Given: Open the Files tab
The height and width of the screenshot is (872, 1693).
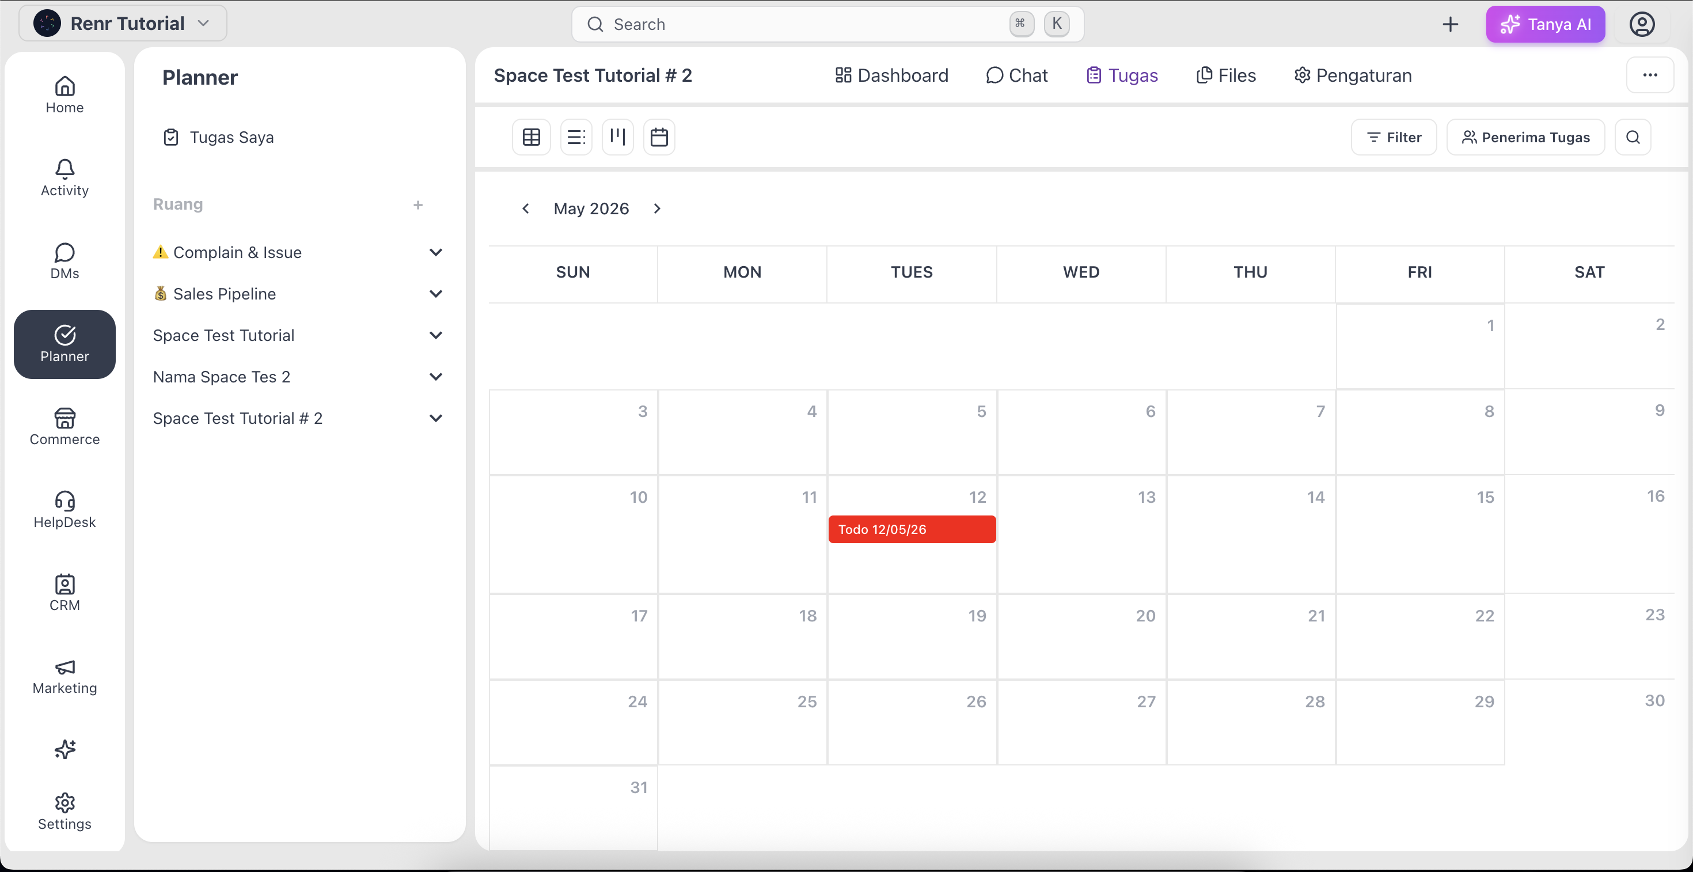Looking at the screenshot, I should pyautogui.click(x=1226, y=75).
